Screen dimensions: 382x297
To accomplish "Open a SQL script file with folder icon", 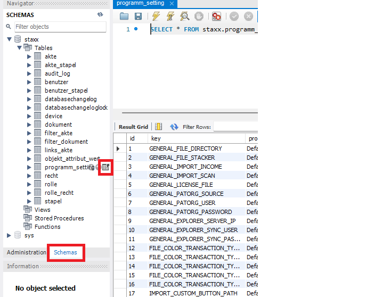I will 124,16.
